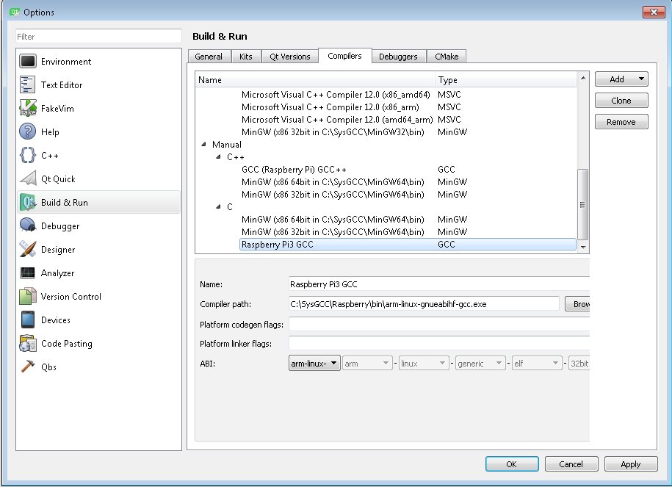Open the Debugger bug icon
Screen dimensions: 672x487
click(x=28, y=226)
